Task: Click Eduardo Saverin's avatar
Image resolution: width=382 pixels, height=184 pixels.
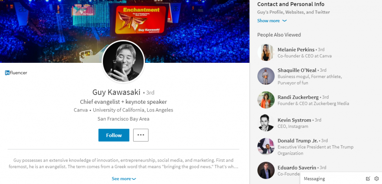Action: point(266,170)
